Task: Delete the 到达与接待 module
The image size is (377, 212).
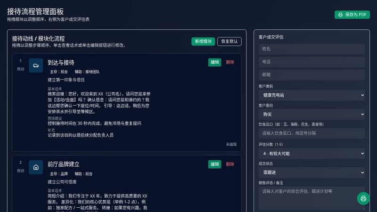Action: pos(230,62)
